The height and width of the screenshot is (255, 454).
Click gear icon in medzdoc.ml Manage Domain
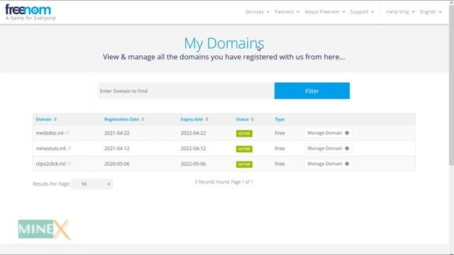click(x=347, y=133)
